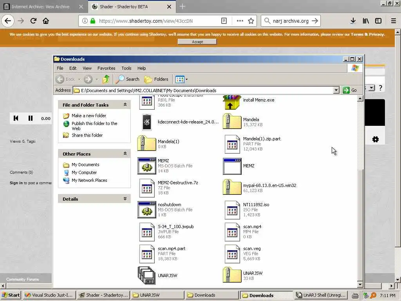Go to Firefox home page icon
Screen dimensions: 401x301
click(x=46, y=21)
